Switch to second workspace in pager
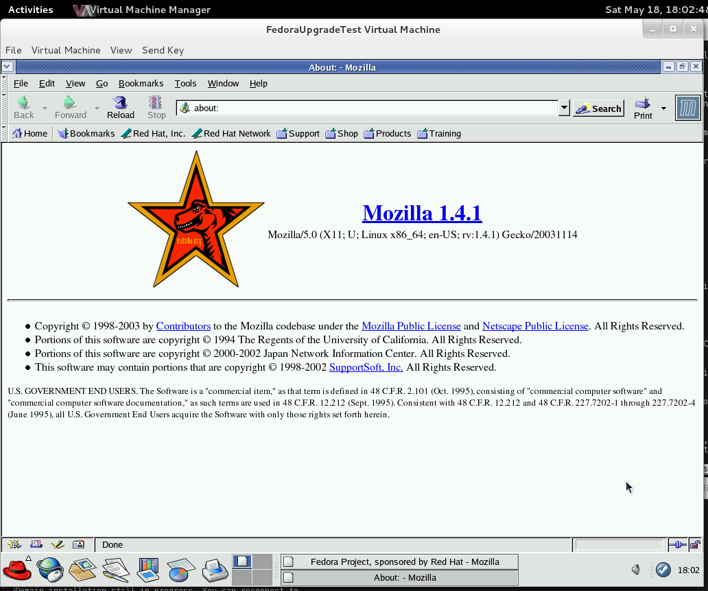 tap(262, 561)
